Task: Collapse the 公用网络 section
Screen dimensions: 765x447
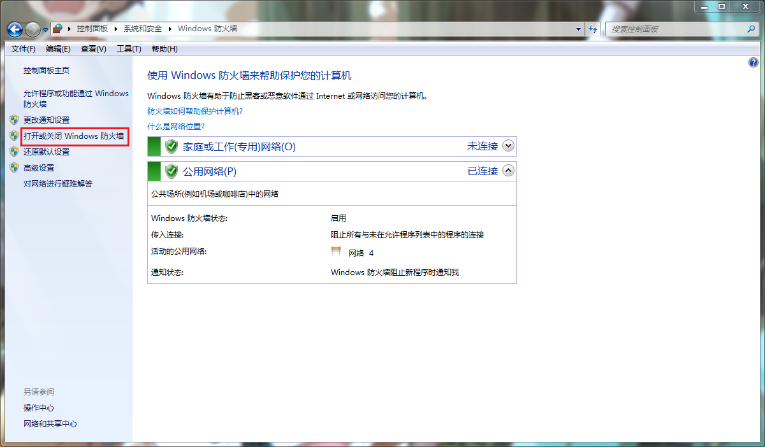Action: pyautogui.click(x=508, y=171)
